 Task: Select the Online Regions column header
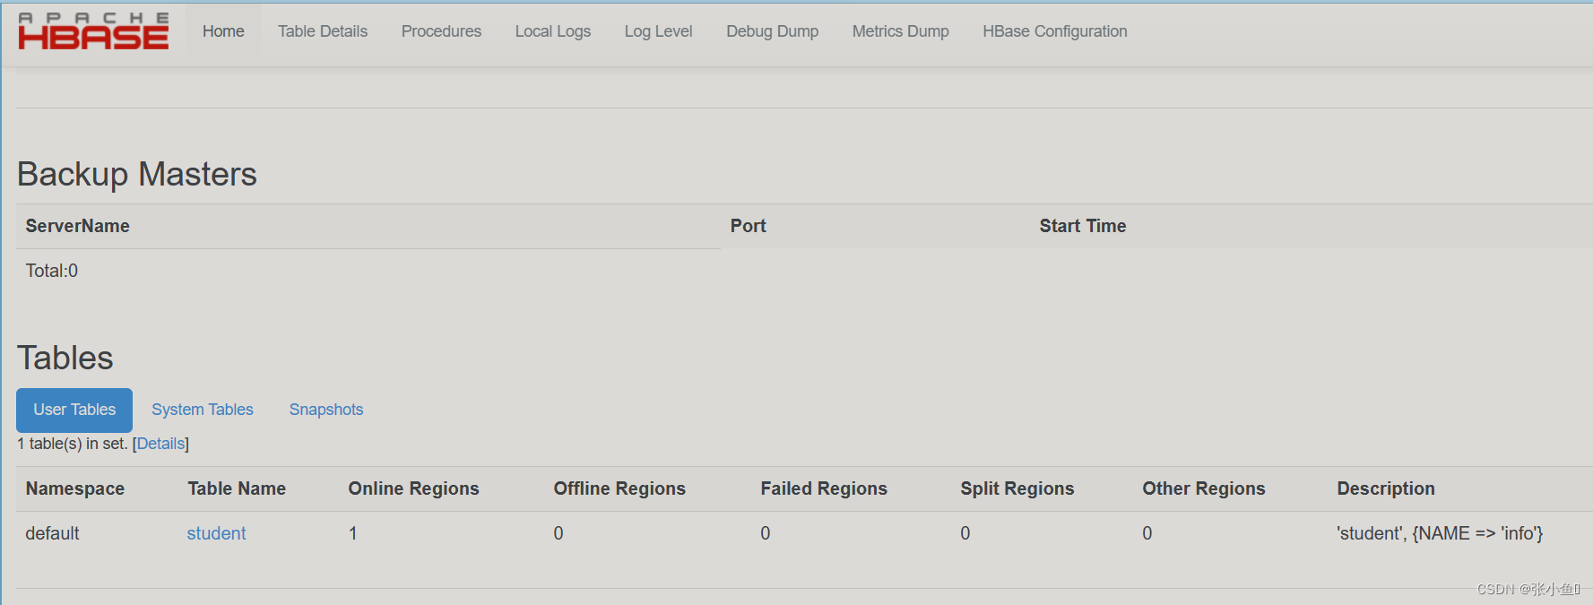413,488
